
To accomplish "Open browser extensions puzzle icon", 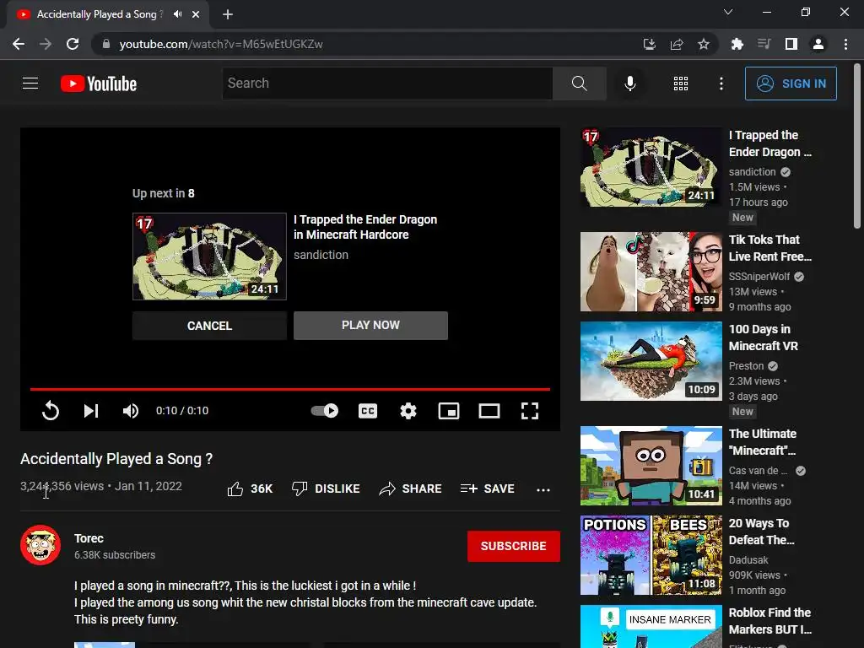I will point(737,44).
